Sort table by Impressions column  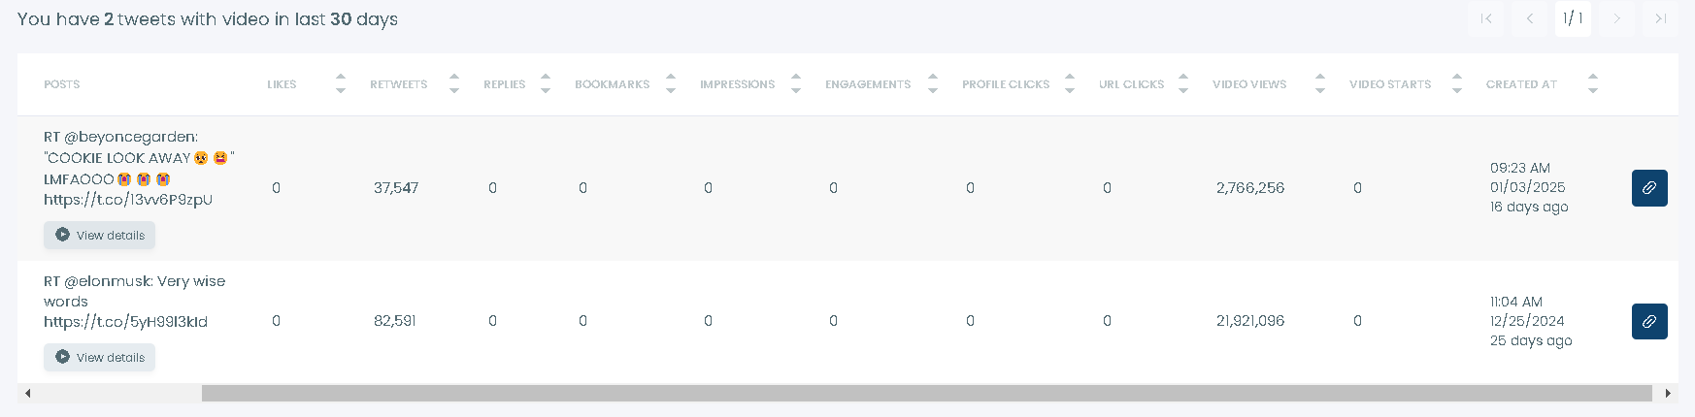(795, 84)
